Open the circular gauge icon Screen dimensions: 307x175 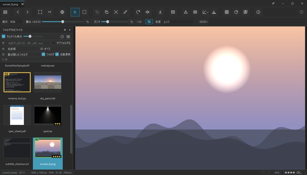(236, 12)
